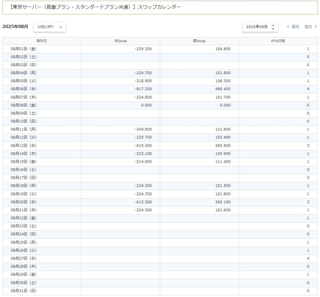Open the USD/JPY currency pair dropdown
Image resolution: width=320 pixels, height=297 pixels.
pyautogui.click(x=49, y=27)
